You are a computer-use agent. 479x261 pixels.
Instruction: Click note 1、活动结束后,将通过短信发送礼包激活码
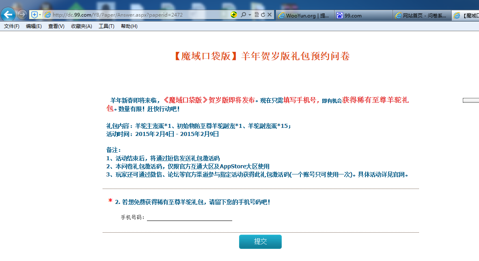click(x=163, y=158)
